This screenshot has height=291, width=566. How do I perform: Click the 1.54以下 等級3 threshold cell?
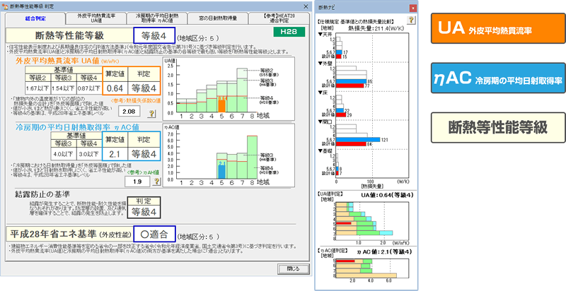click(63, 88)
